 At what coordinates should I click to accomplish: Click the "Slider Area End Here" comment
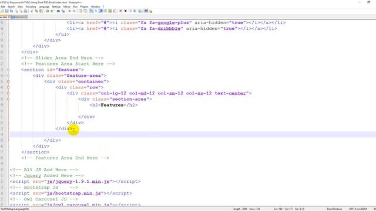[62, 58]
